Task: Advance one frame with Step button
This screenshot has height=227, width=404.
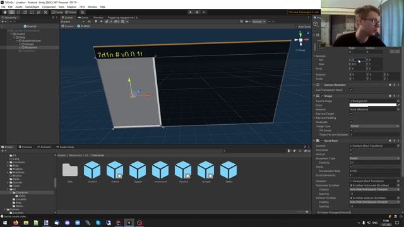Action: [x=204, y=13]
